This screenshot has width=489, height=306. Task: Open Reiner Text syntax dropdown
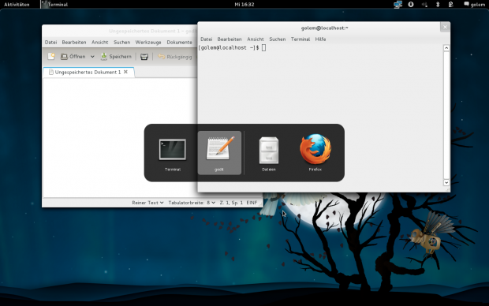pos(147,203)
